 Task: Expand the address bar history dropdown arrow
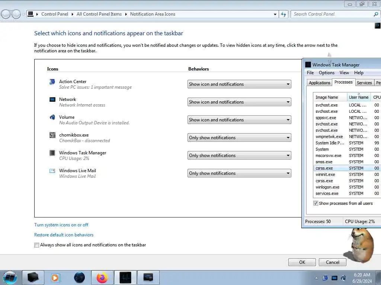pyautogui.click(x=275, y=14)
